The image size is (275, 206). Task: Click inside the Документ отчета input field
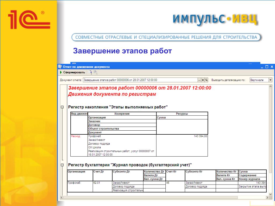[x=140, y=80]
